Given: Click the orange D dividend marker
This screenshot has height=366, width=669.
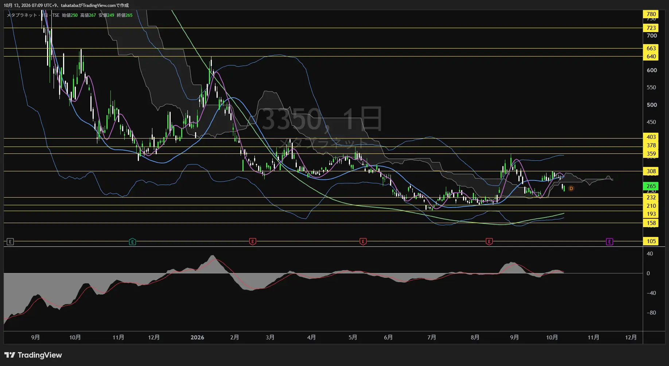Looking at the screenshot, I should [x=571, y=188].
